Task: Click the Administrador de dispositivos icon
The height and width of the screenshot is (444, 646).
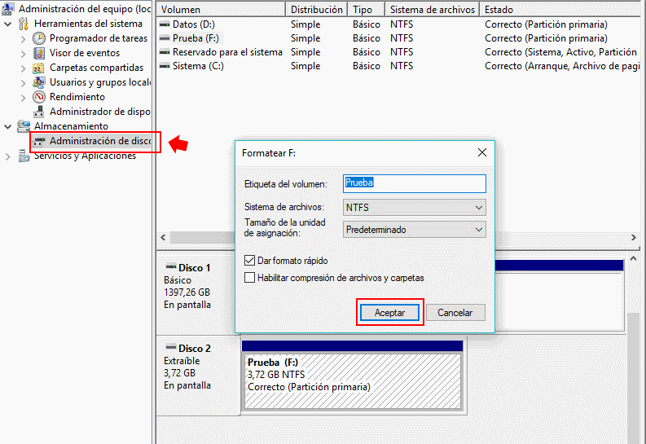Action: 39,112
